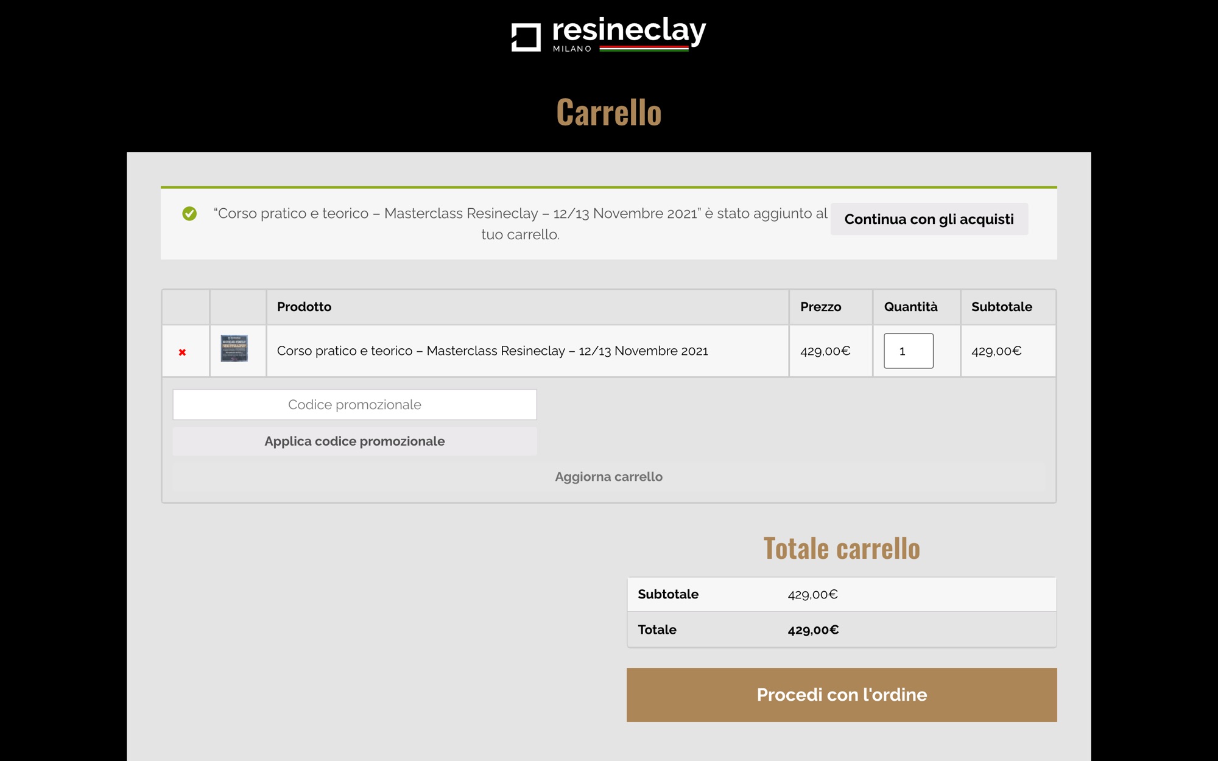Click into the 'Codice promozionale' field
This screenshot has height=761, width=1218.
[x=354, y=404]
